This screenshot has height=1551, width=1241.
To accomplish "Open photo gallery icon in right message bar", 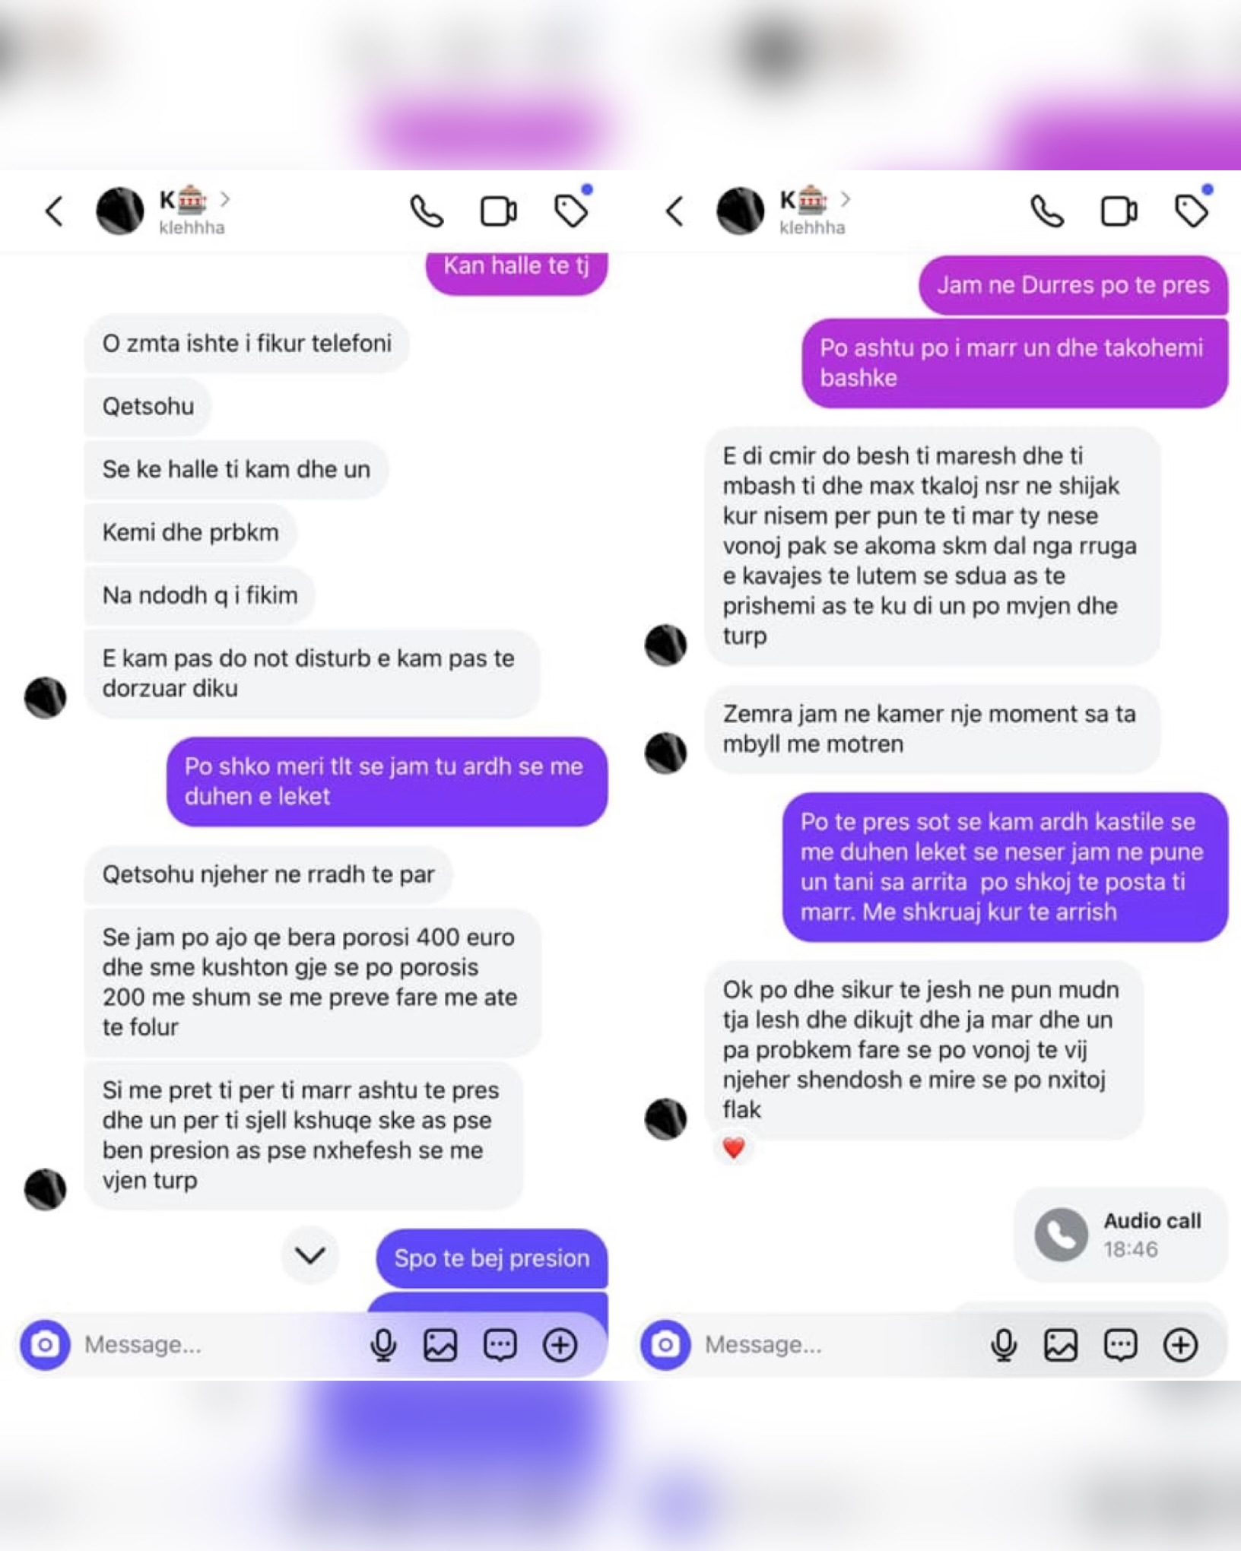I will [1061, 1344].
